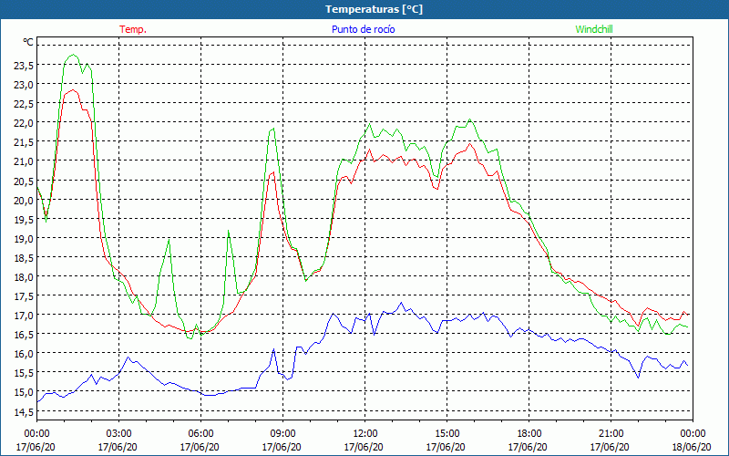Click the '22,0' y-axis value
The width and height of the screenshot is (729, 456).
coord(24,123)
